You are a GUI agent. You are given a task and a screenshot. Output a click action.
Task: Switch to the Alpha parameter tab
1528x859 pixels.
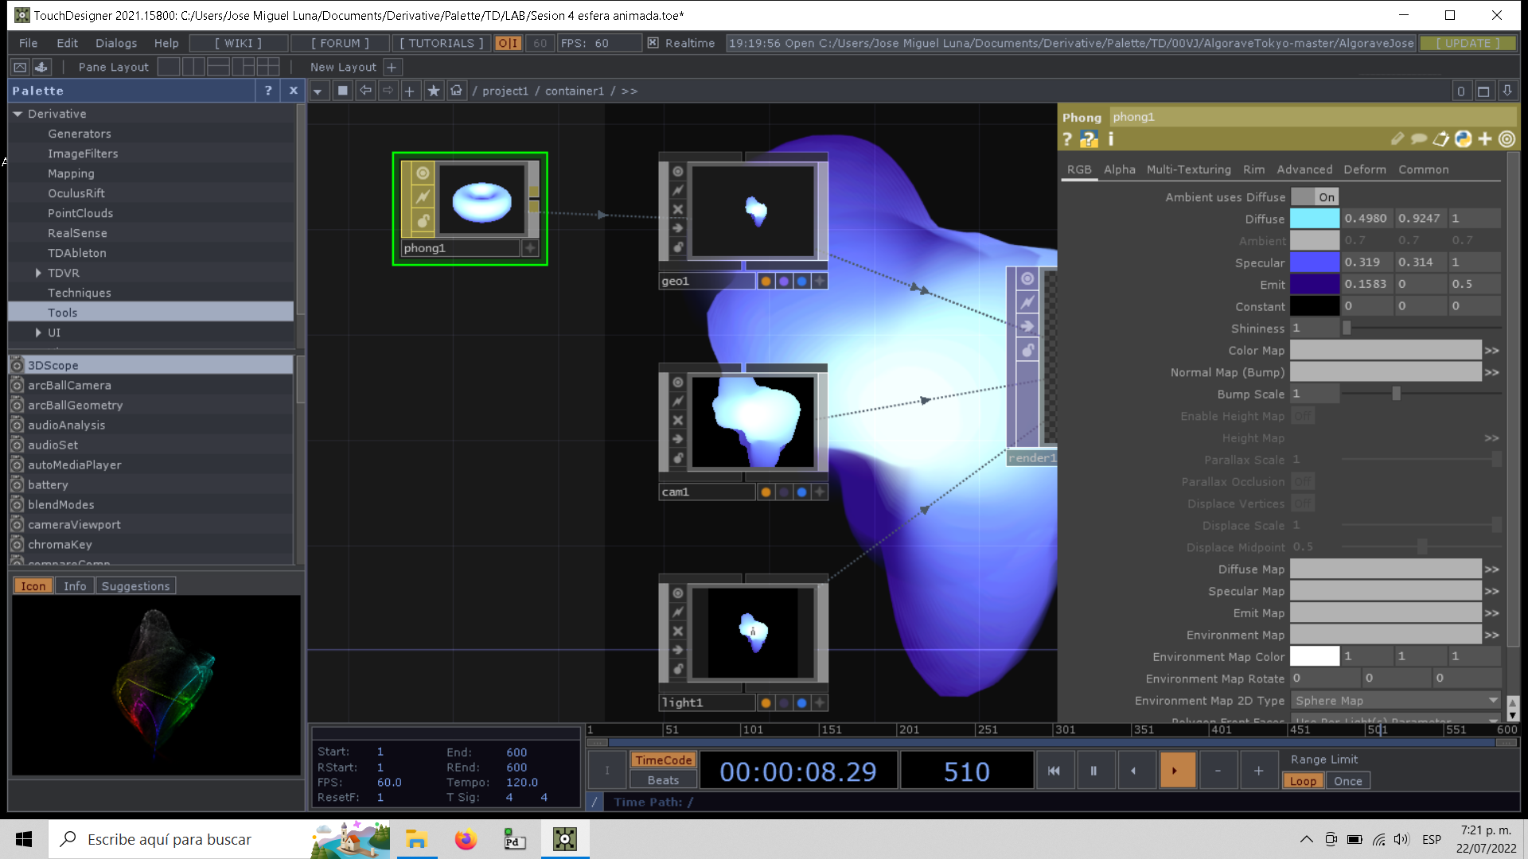coord(1119,169)
